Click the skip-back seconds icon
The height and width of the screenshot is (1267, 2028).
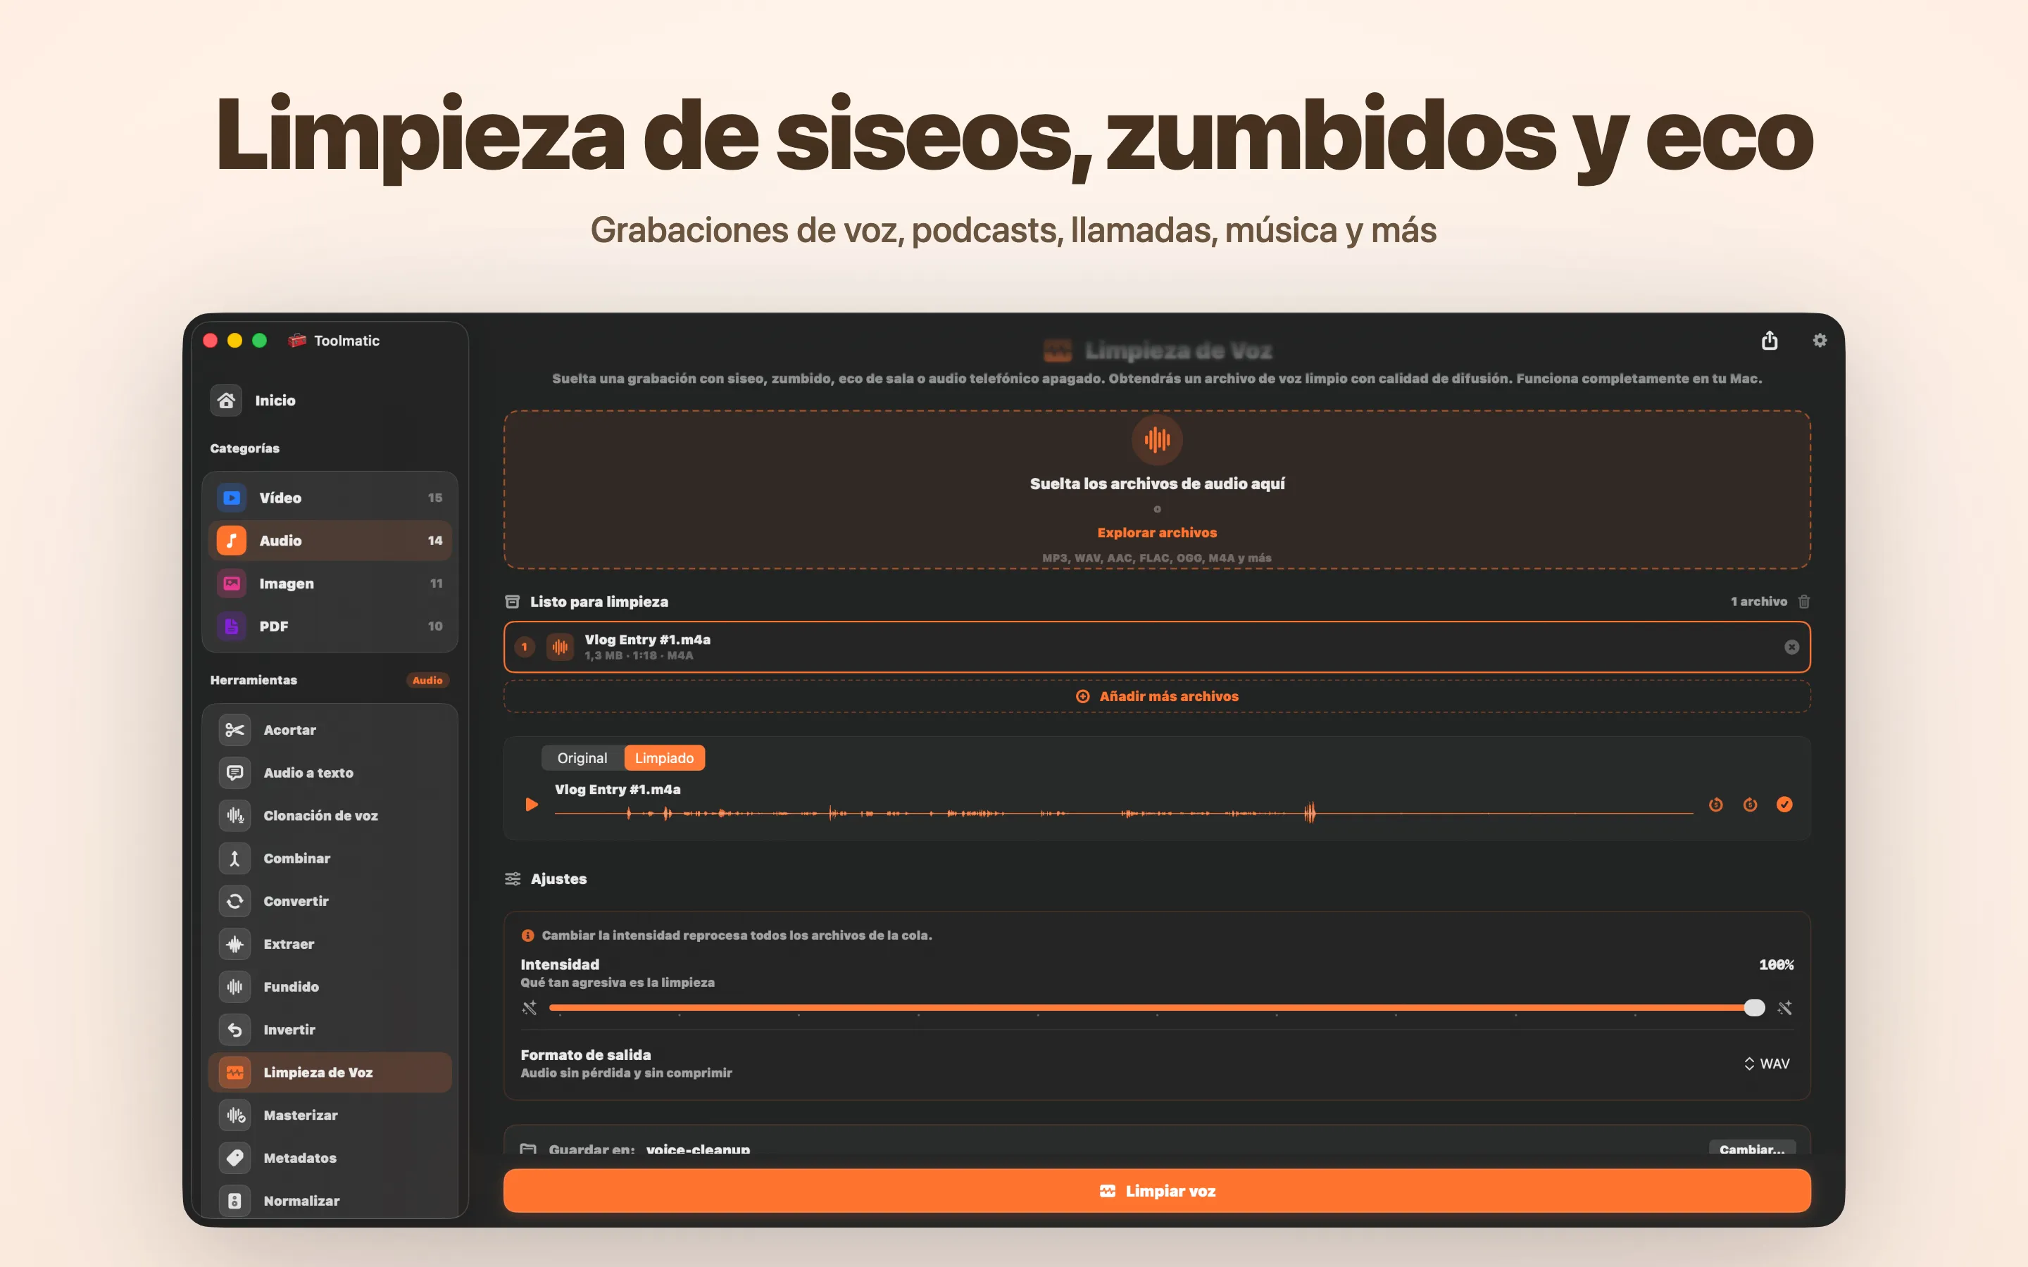[x=1715, y=805]
